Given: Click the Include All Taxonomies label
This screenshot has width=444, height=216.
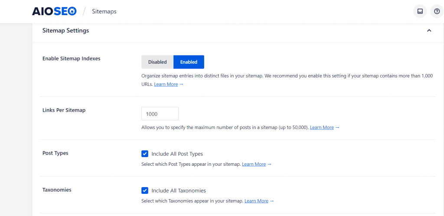Looking at the screenshot, I should [178, 190].
